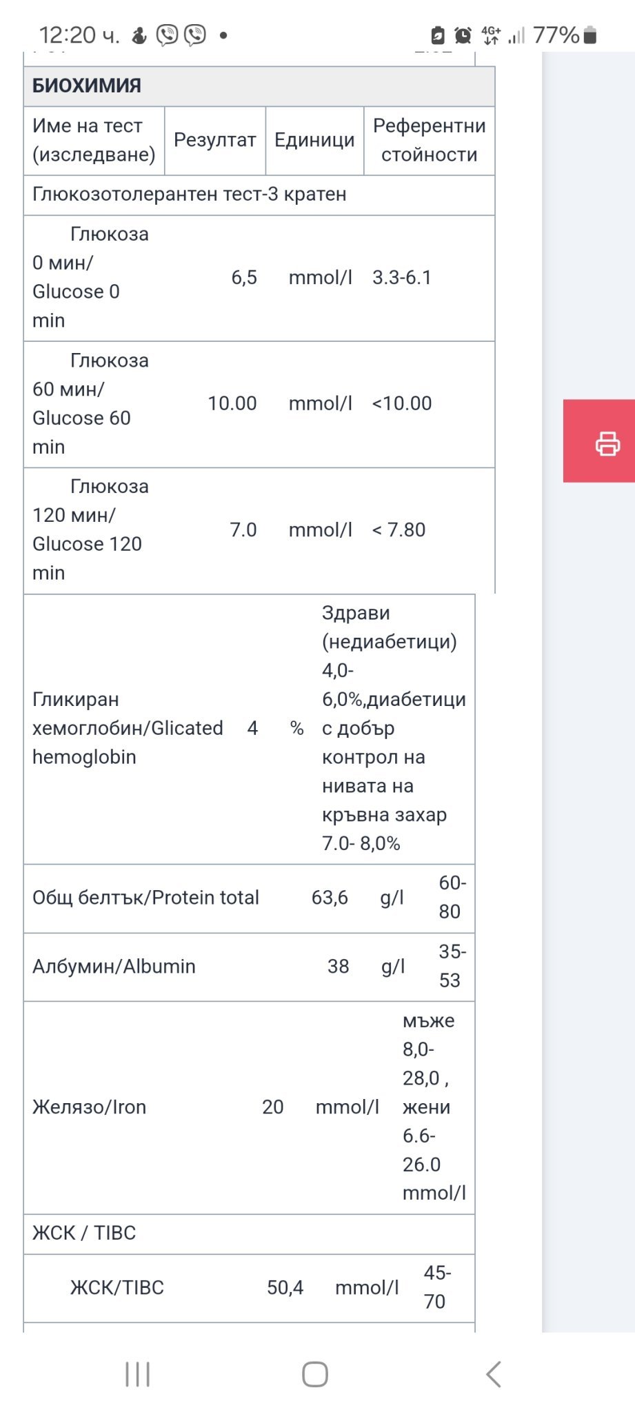Tap the Референтни стойности column header
This screenshot has height=1412, width=635.
429,140
